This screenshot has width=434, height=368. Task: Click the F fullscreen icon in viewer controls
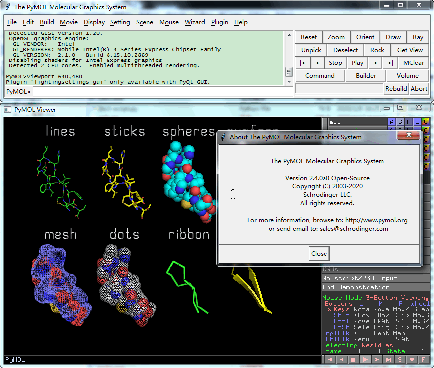(424, 359)
